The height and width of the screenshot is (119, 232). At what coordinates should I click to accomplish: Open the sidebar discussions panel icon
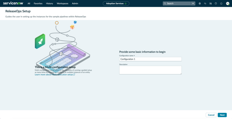tap(210, 3)
